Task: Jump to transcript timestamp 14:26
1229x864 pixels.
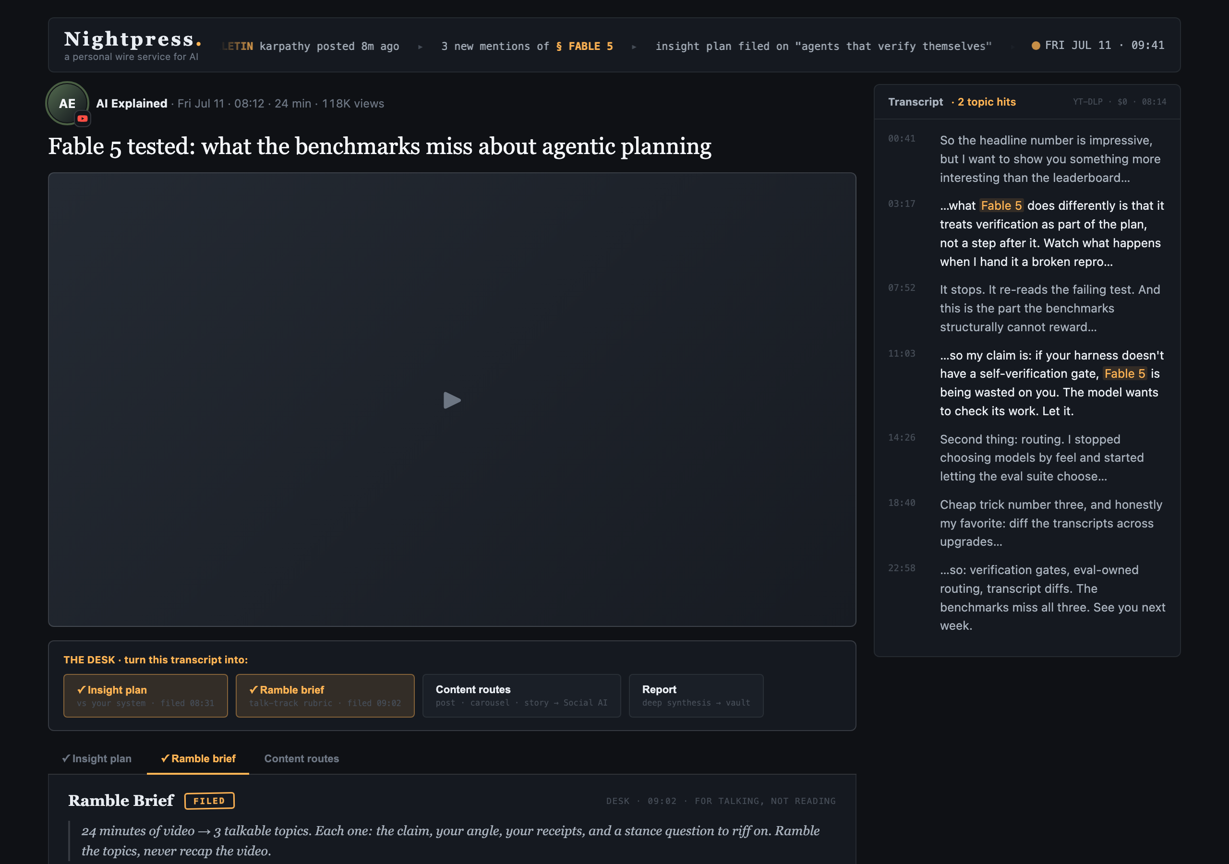Action: (x=902, y=438)
